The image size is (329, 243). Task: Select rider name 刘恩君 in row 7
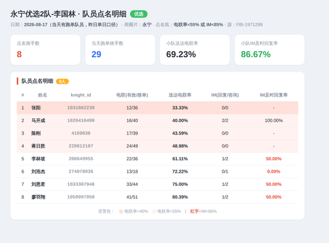click(x=38, y=184)
